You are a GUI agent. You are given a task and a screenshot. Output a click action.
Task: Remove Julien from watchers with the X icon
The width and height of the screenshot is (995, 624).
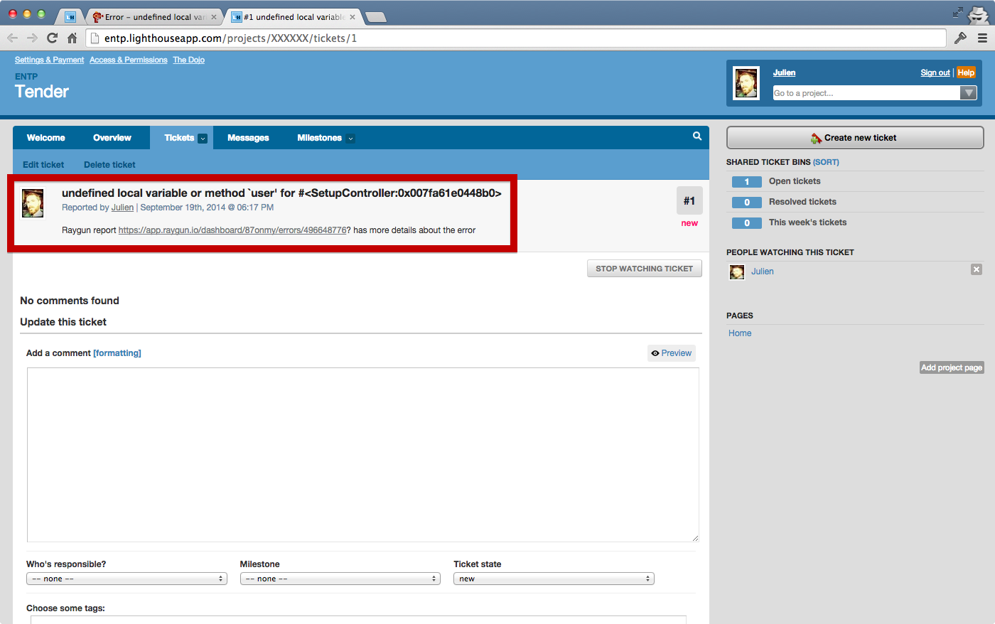[x=977, y=269]
